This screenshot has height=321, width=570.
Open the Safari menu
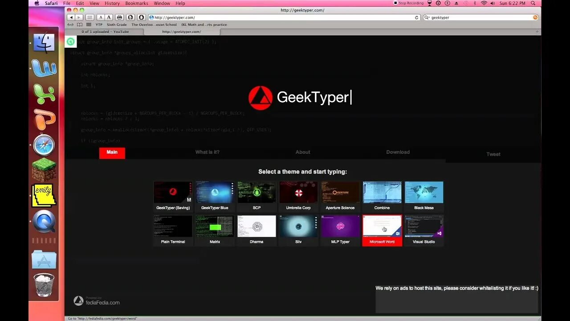click(51, 3)
